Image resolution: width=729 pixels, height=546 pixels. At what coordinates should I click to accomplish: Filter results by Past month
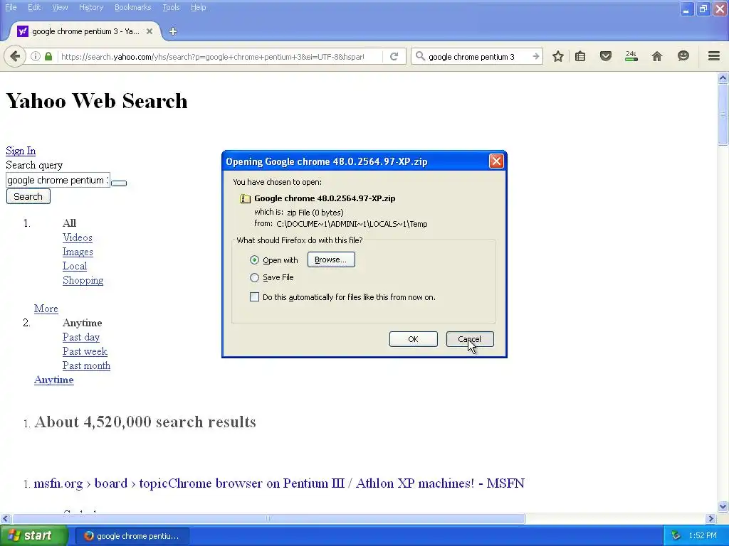(x=86, y=366)
